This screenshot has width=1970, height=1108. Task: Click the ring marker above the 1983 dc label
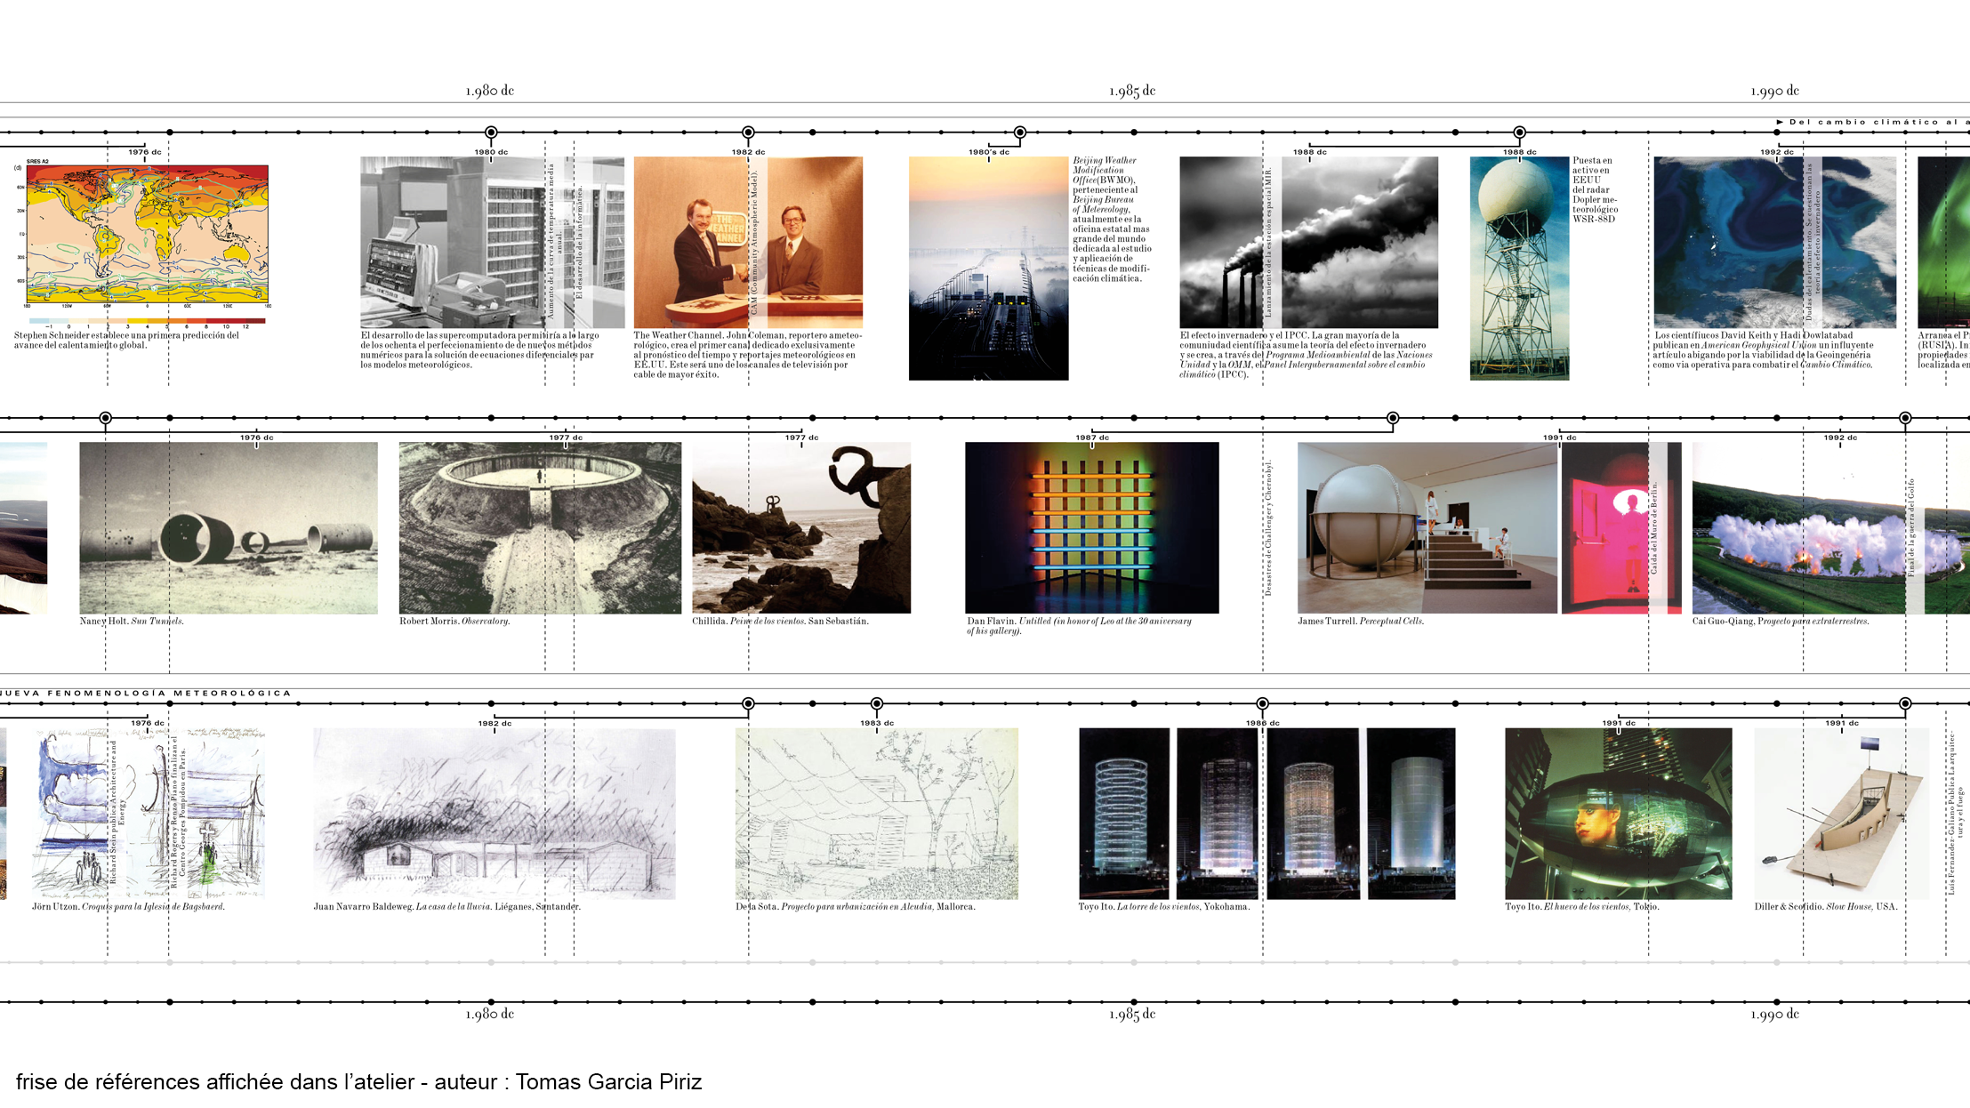(x=877, y=703)
